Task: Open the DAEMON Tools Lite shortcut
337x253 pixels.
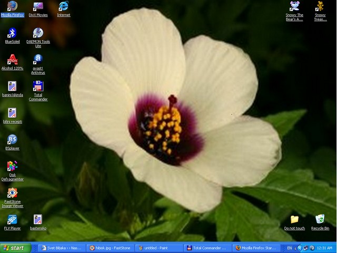Action: click(x=38, y=33)
